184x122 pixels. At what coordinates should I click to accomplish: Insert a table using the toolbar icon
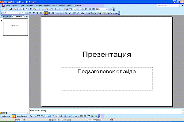pyautogui.click(x=70, y=9)
